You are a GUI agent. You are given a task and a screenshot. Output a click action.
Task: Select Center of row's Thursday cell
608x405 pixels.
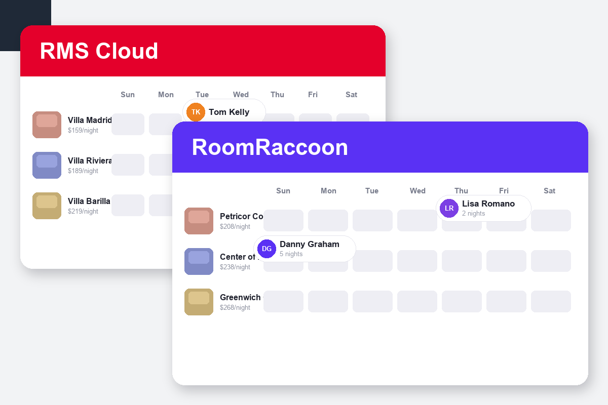(462, 261)
